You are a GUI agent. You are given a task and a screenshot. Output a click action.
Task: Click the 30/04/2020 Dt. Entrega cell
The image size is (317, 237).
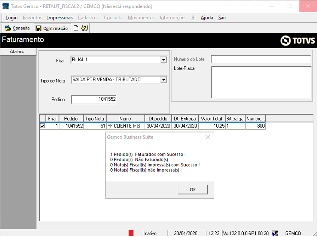pyautogui.click(x=185, y=126)
